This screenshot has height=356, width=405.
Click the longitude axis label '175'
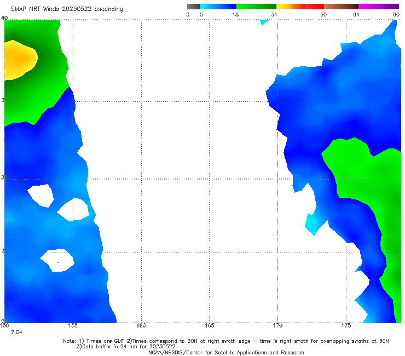point(346,325)
